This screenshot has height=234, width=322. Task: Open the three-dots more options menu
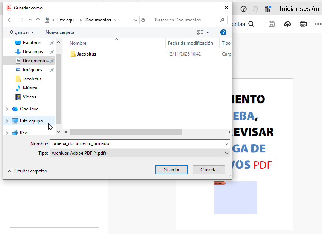318,24
